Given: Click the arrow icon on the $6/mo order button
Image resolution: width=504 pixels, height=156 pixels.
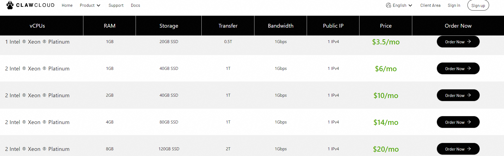Looking at the screenshot, I should coord(469,68).
